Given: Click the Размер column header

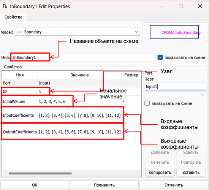Looking at the screenshot, I should (131, 75).
